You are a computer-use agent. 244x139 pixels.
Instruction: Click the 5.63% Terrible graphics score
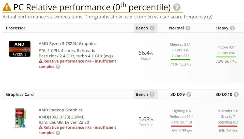pos(146,121)
